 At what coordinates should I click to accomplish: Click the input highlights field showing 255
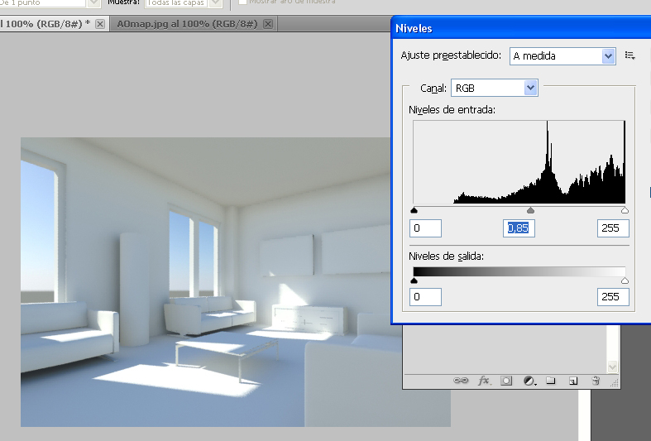(x=613, y=228)
